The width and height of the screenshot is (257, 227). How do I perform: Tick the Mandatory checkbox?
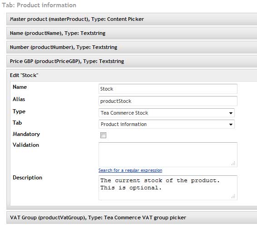(103, 135)
